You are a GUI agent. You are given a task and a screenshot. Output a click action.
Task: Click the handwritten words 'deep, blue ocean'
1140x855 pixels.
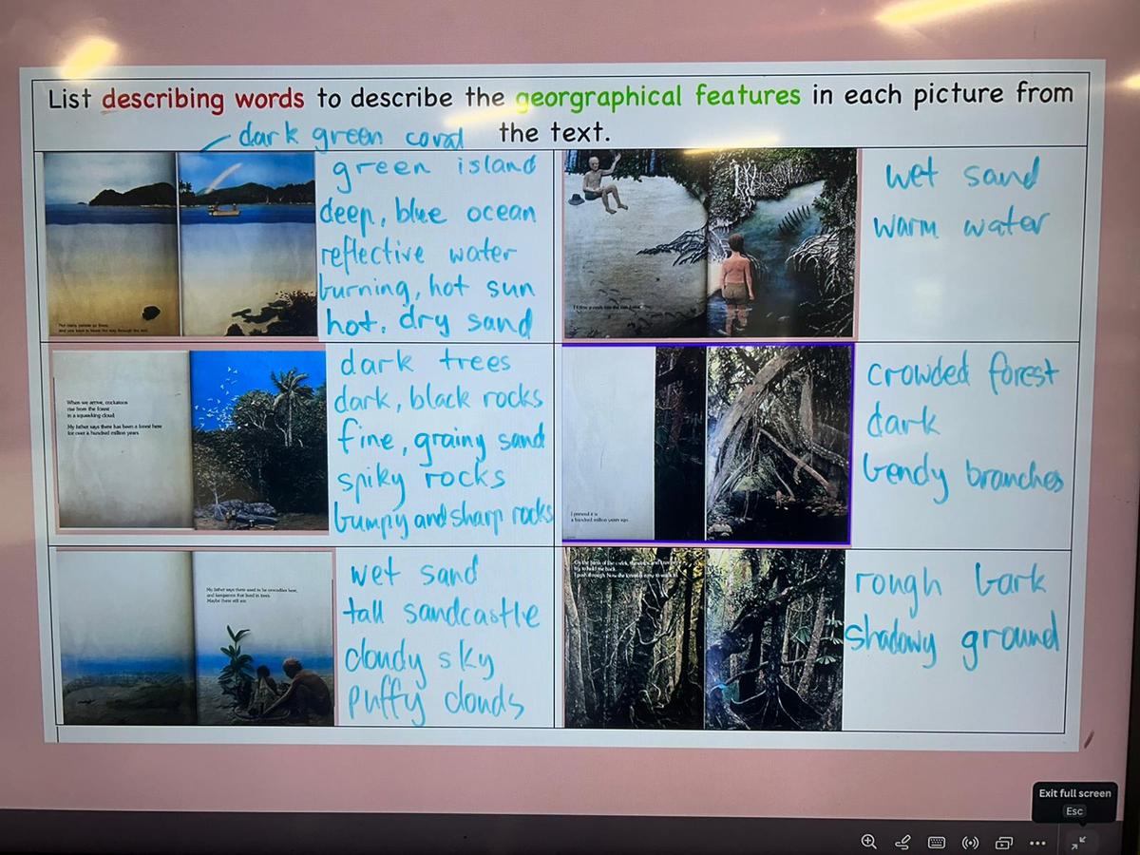(427, 213)
